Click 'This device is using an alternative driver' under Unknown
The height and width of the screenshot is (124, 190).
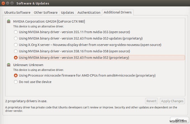[38, 70]
